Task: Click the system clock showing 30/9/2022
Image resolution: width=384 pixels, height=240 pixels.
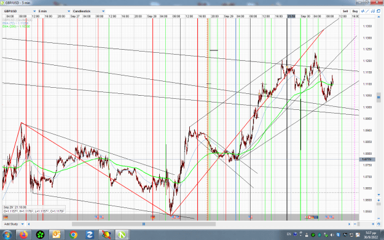Action: (370, 235)
